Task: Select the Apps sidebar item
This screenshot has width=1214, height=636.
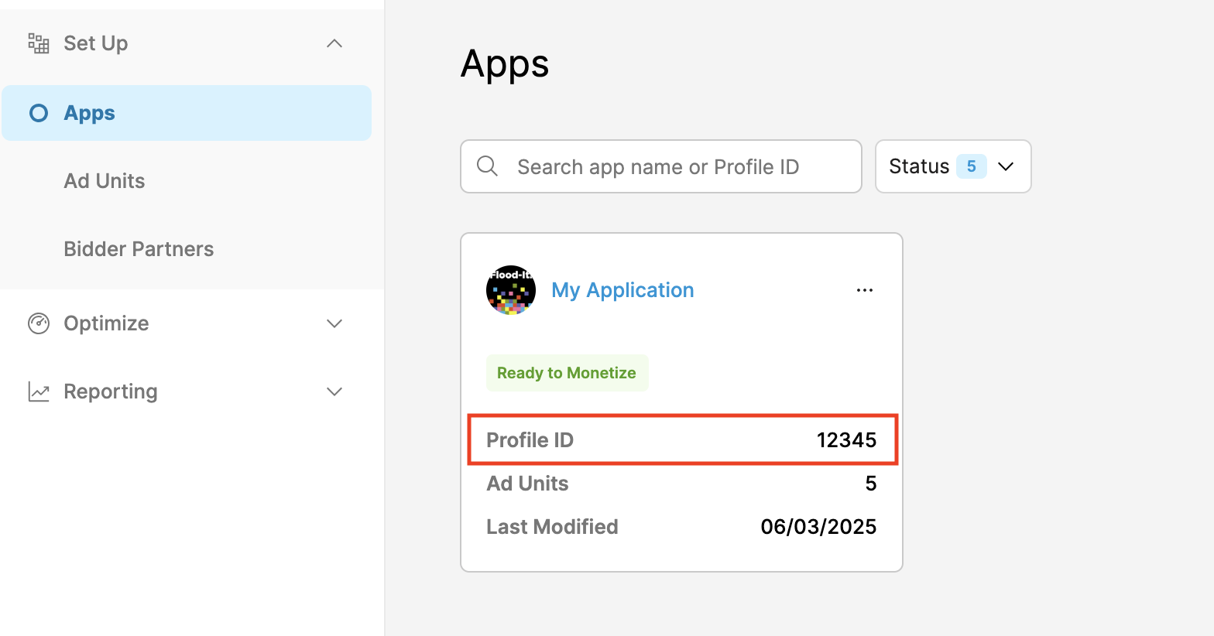Action: click(x=90, y=113)
